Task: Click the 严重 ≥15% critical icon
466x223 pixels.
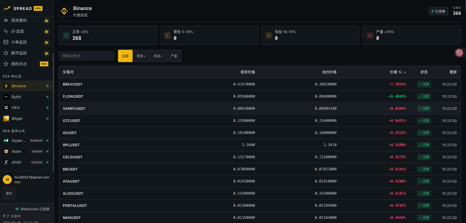Action: click(370, 35)
